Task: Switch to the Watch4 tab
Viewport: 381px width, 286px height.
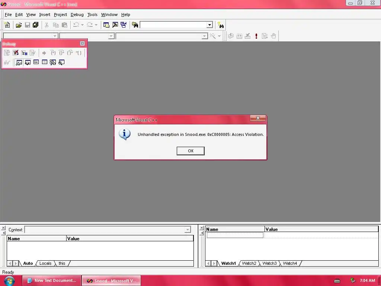Action: click(290, 263)
